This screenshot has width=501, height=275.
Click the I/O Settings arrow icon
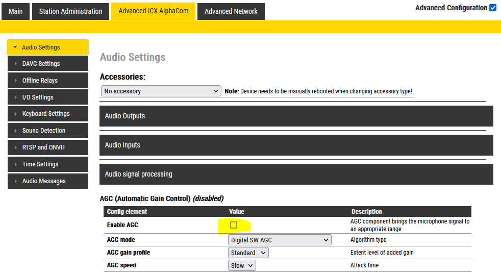(15, 97)
